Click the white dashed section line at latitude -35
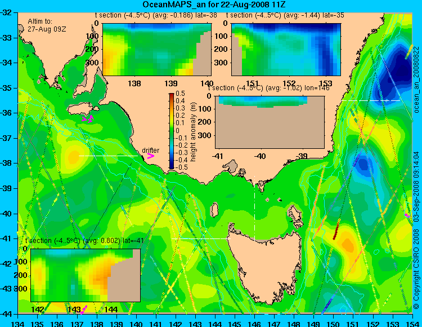 [371, 100]
